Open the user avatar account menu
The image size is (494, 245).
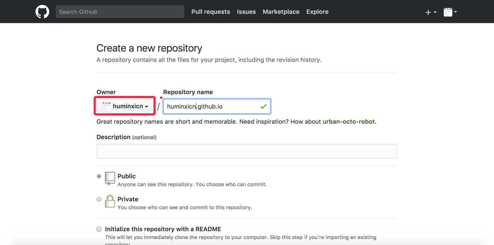(x=450, y=12)
